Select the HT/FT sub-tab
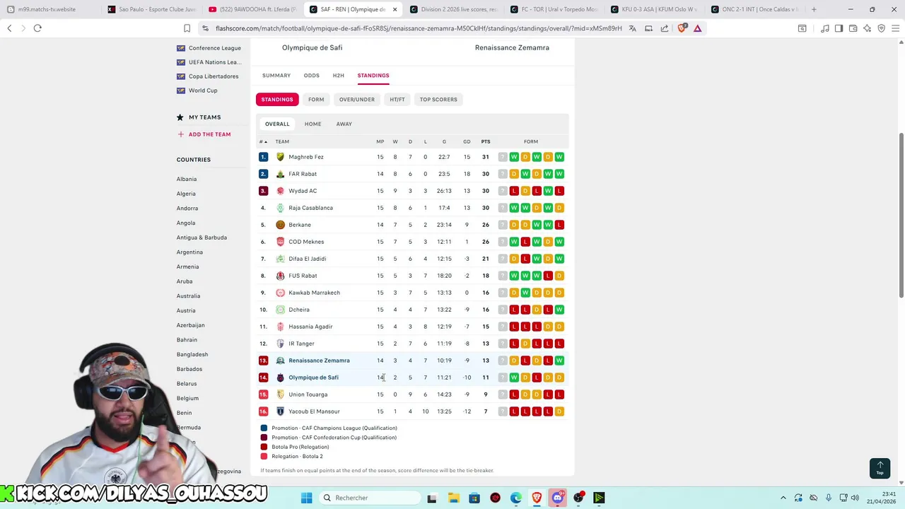The image size is (905, 509). pyautogui.click(x=397, y=100)
